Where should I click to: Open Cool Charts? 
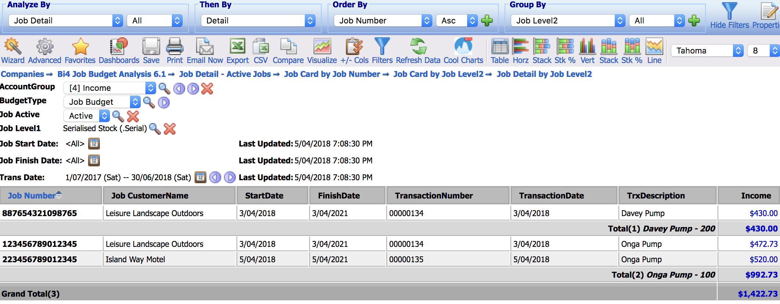(x=463, y=51)
